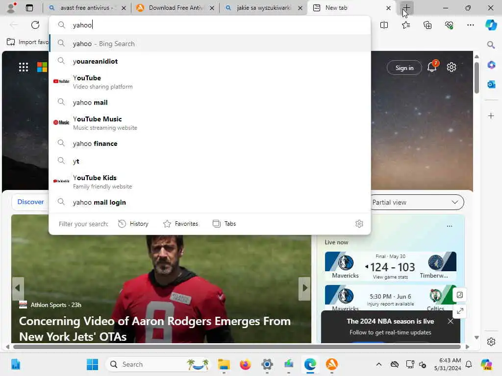Image resolution: width=502 pixels, height=376 pixels.
Task: Choose YouTube video sharing platform suggestion
Action: pyautogui.click(x=210, y=82)
